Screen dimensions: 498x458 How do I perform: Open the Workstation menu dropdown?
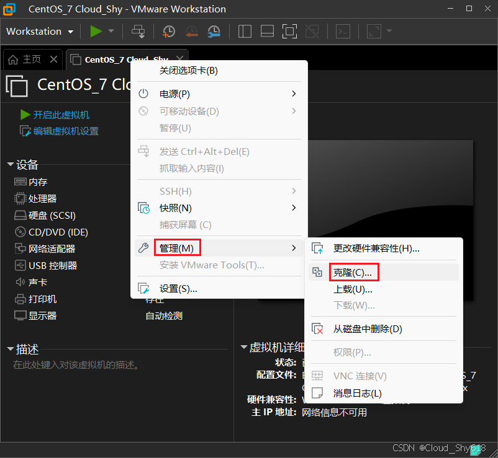pyautogui.click(x=40, y=32)
